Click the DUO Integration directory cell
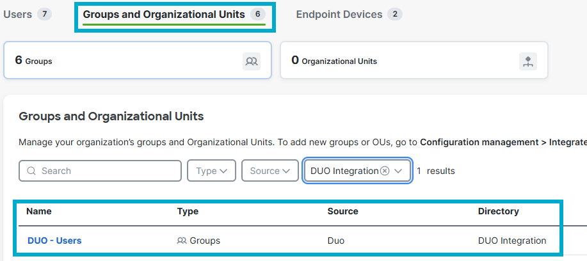The height and width of the screenshot is (261, 587). [512, 241]
